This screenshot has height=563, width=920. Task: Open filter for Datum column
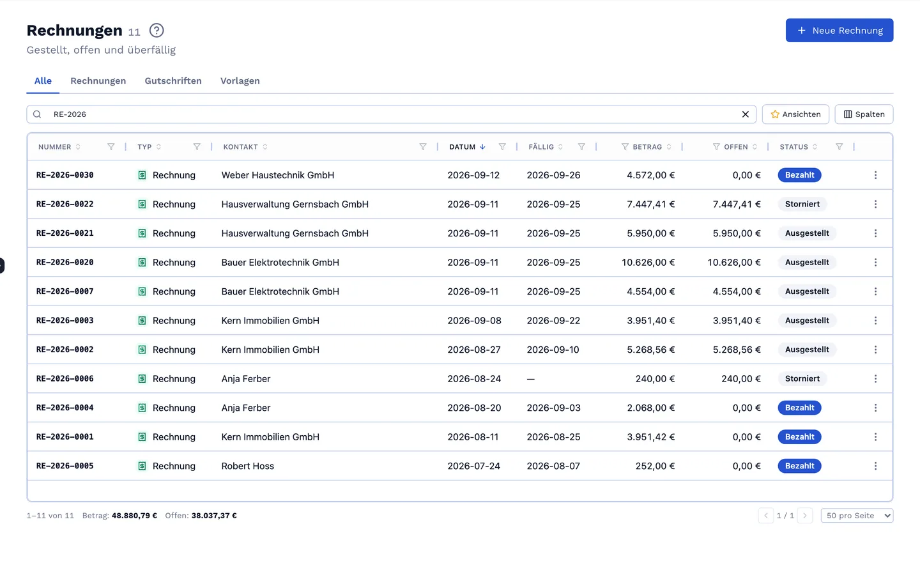(x=502, y=147)
